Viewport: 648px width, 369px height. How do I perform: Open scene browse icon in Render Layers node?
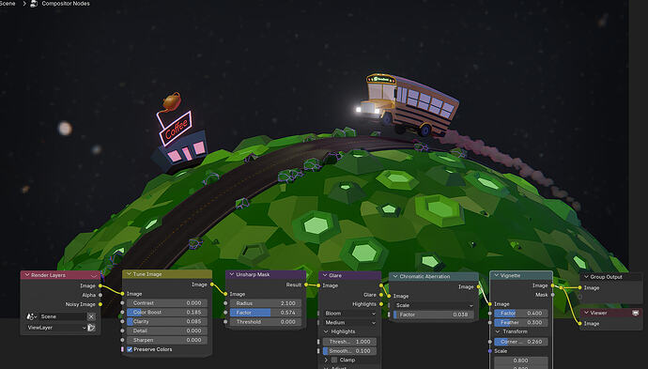point(31,316)
